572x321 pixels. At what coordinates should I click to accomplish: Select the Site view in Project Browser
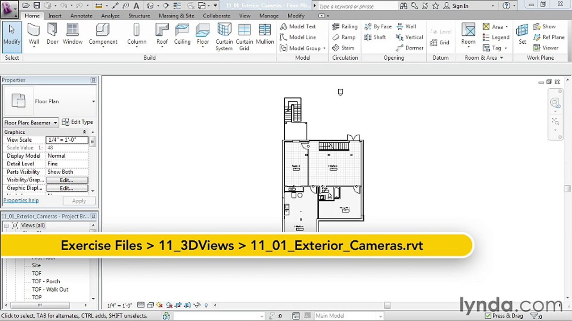coord(36,265)
